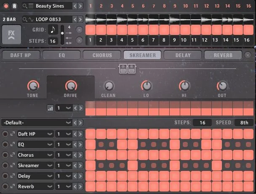Adjust the vertical grid slider handle

pyautogui.click(x=62, y=33)
